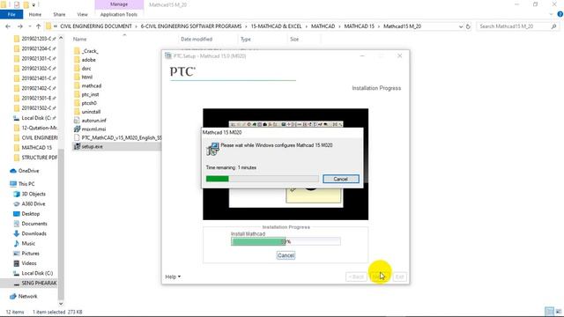
Task: Go up one folder level
Action: click(x=38, y=26)
